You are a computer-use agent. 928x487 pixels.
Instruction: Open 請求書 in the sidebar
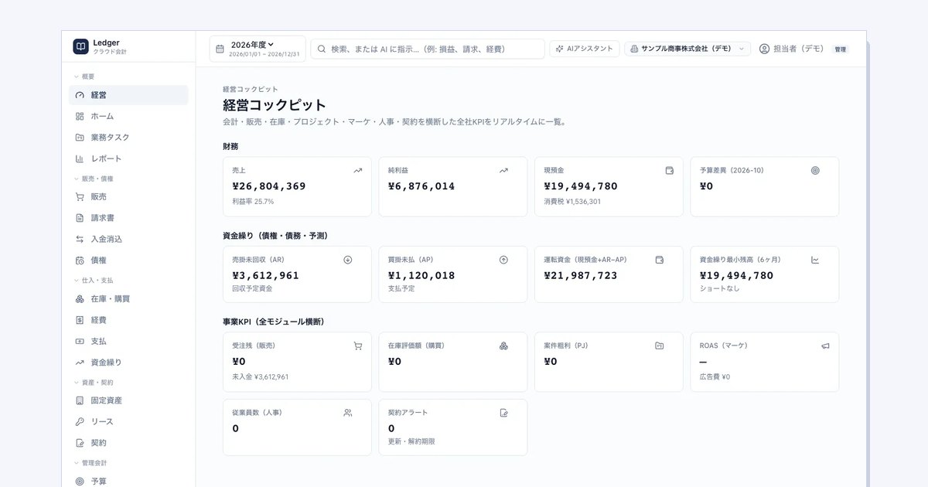tap(128, 218)
